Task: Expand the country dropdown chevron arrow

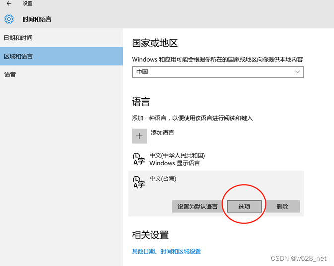Action: pyautogui.click(x=297, y=72)
